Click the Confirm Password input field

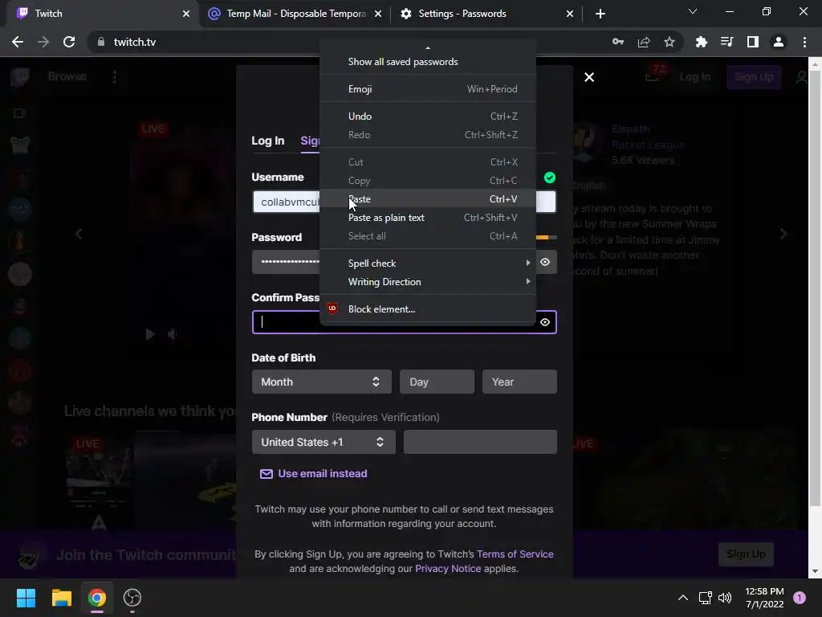click(x=405, y=322)
